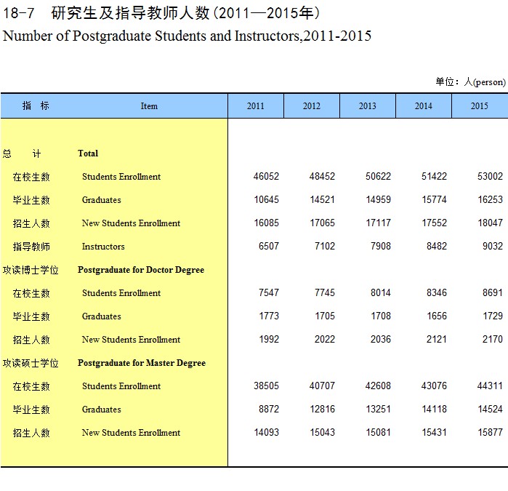Click the 2013 column header
This screenshot has height=491, width=508.
368,105
